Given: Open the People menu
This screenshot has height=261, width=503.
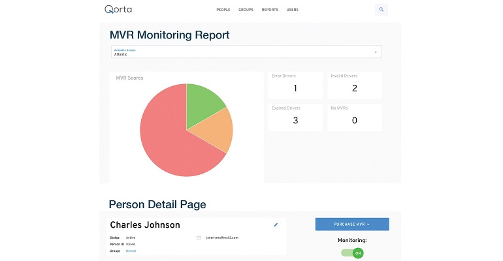Looking at the screenshot, I should pyautogui.click(x=224, y=10).
